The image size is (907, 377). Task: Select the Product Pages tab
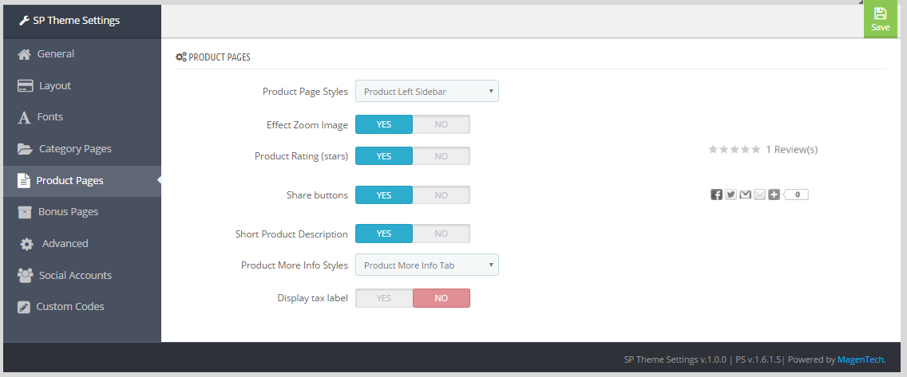[x=82, y=181]
